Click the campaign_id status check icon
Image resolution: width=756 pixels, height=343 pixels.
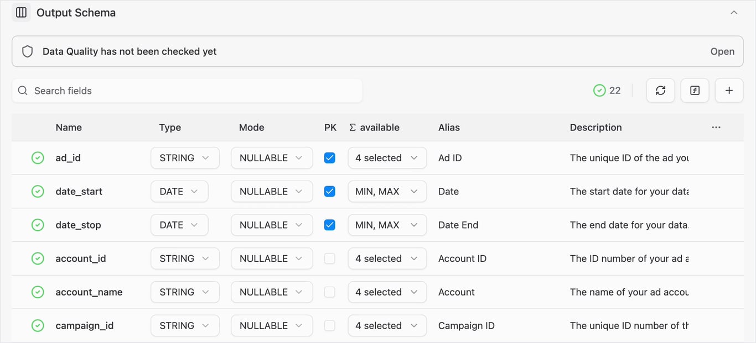pyautogui.click(x=38, y=326)
